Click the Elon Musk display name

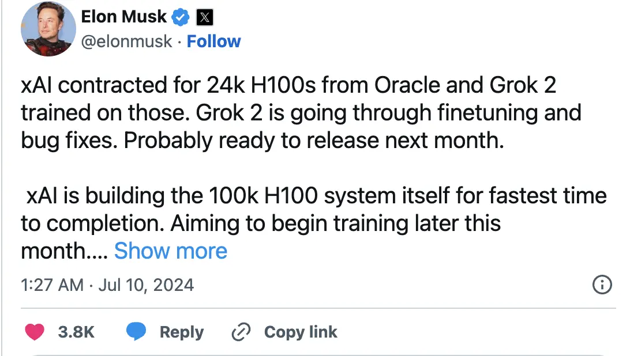coord(123,17)
